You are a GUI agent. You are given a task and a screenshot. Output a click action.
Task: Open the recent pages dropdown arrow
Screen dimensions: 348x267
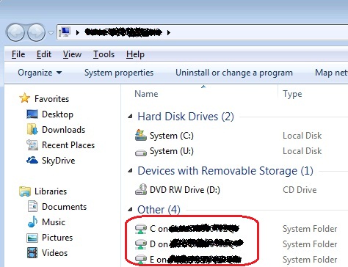pyautogui.click(x=51, y=32)
